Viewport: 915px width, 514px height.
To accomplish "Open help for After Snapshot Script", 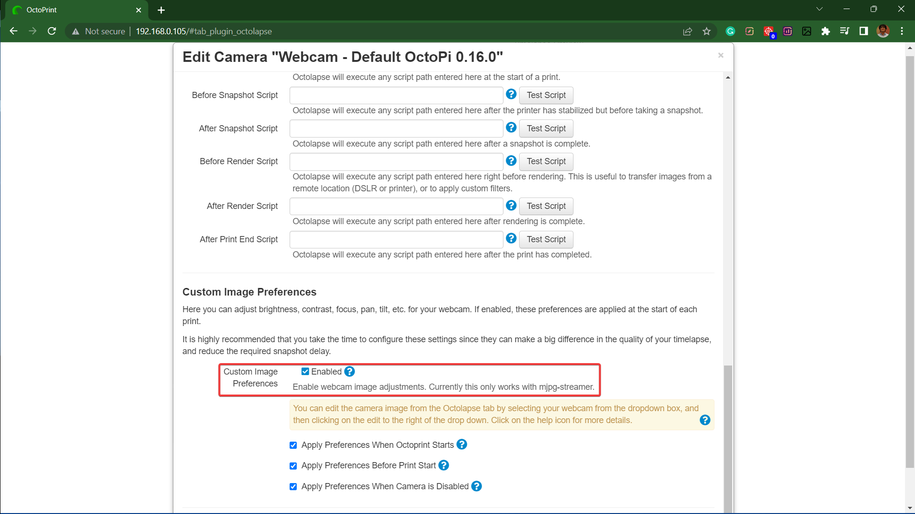I will click(511, 128).
